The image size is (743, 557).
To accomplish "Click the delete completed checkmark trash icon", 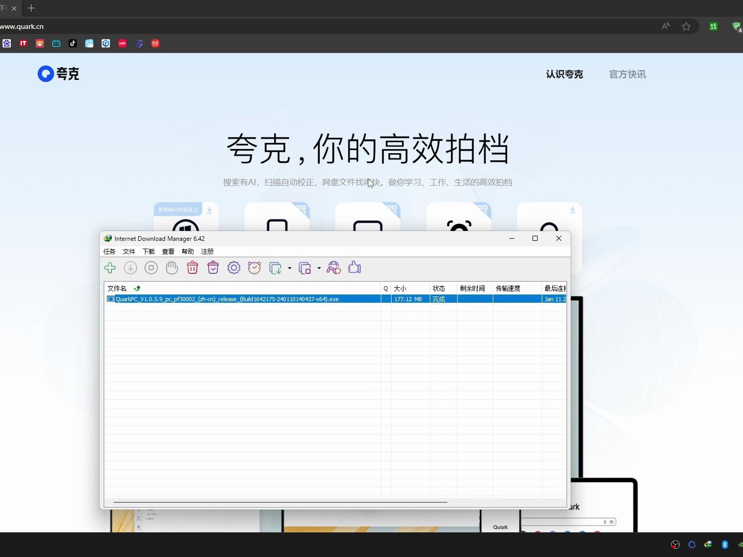I will pos(213,268).
